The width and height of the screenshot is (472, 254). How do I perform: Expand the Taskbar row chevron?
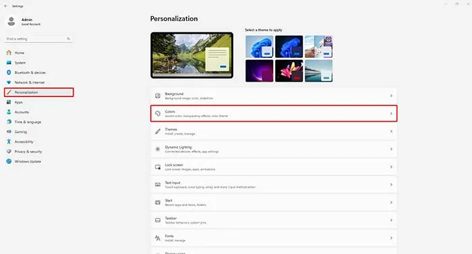[x=391, y=220]
